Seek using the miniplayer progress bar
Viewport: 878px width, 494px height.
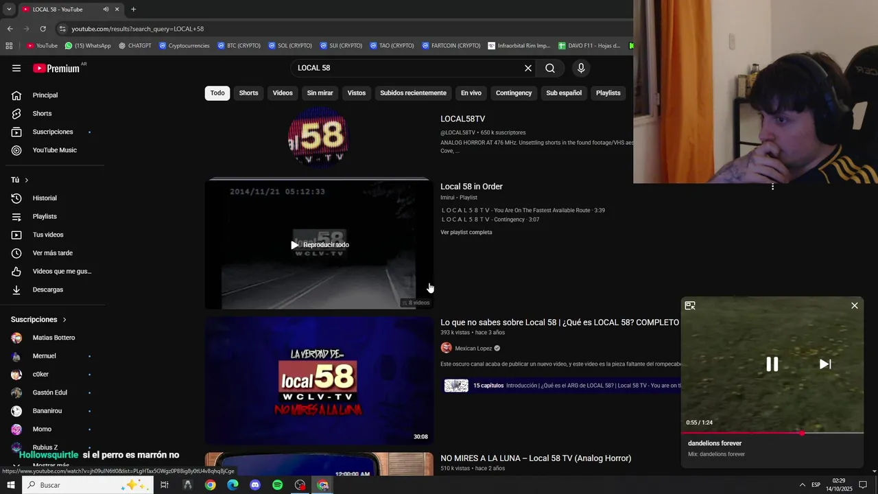tap(772, 433)
